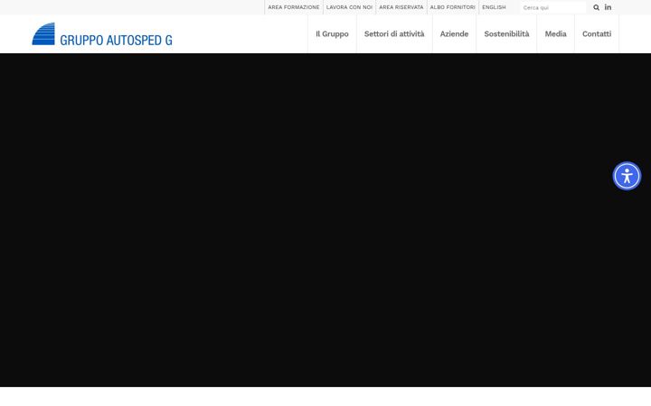Open the Area Riservata link
Image resolution: width=651 pixels, height=406 pixels.
(401, 7)
